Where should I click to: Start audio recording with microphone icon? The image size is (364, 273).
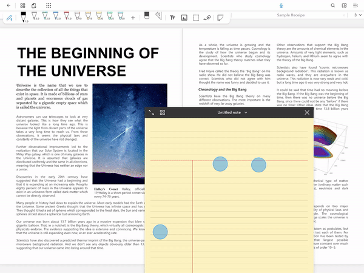click(280, 5)
